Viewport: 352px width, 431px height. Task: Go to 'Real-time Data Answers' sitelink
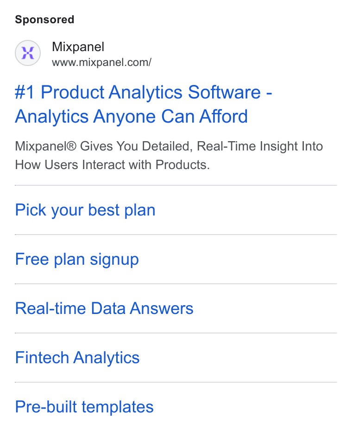(104, 308)
